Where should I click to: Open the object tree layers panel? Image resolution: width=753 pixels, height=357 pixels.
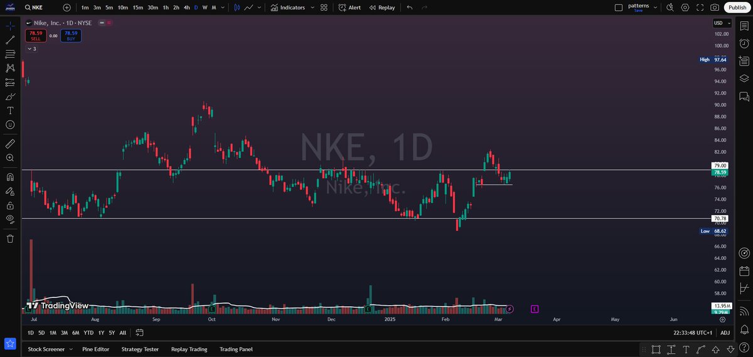(x=744, y=78)
